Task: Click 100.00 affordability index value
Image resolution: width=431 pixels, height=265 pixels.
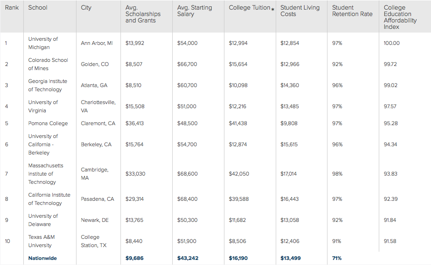Action: coord(392,43)
